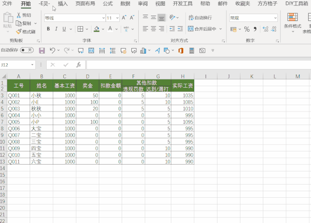The image size is (311, 223).
Task: Click the cell with name 四宝
Action: pos(41,148)
